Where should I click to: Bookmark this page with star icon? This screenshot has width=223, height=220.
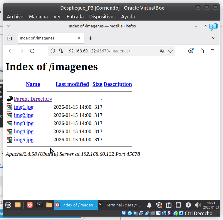click(x=171, y=51)
